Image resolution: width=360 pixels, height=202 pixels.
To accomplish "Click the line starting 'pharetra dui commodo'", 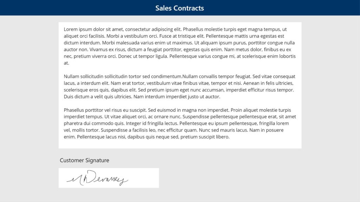I will (176, 123).
